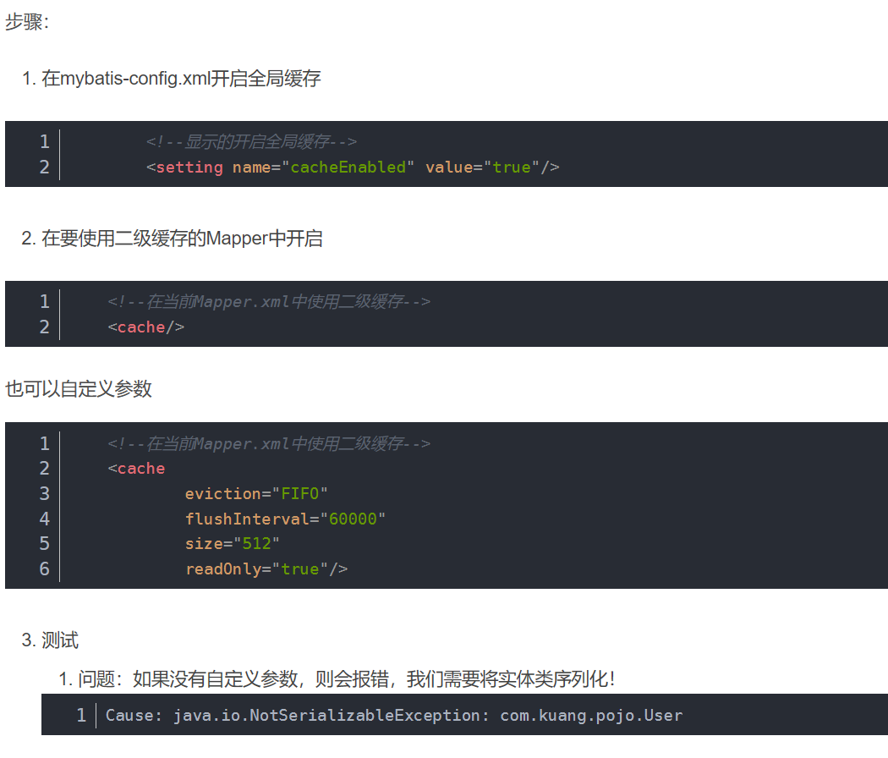888x758 pixels.
Task: Click the NotSerializableException error line
Action: point(394,716)
